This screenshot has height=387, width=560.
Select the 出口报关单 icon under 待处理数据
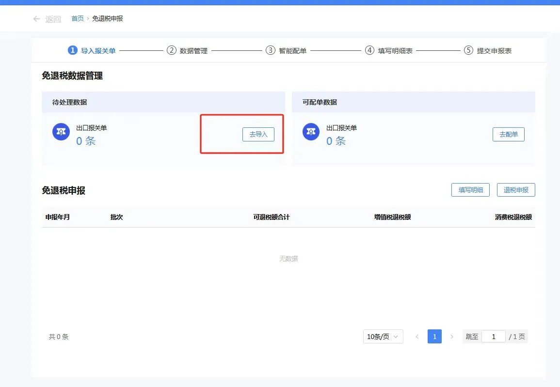[x=61, y=131]
